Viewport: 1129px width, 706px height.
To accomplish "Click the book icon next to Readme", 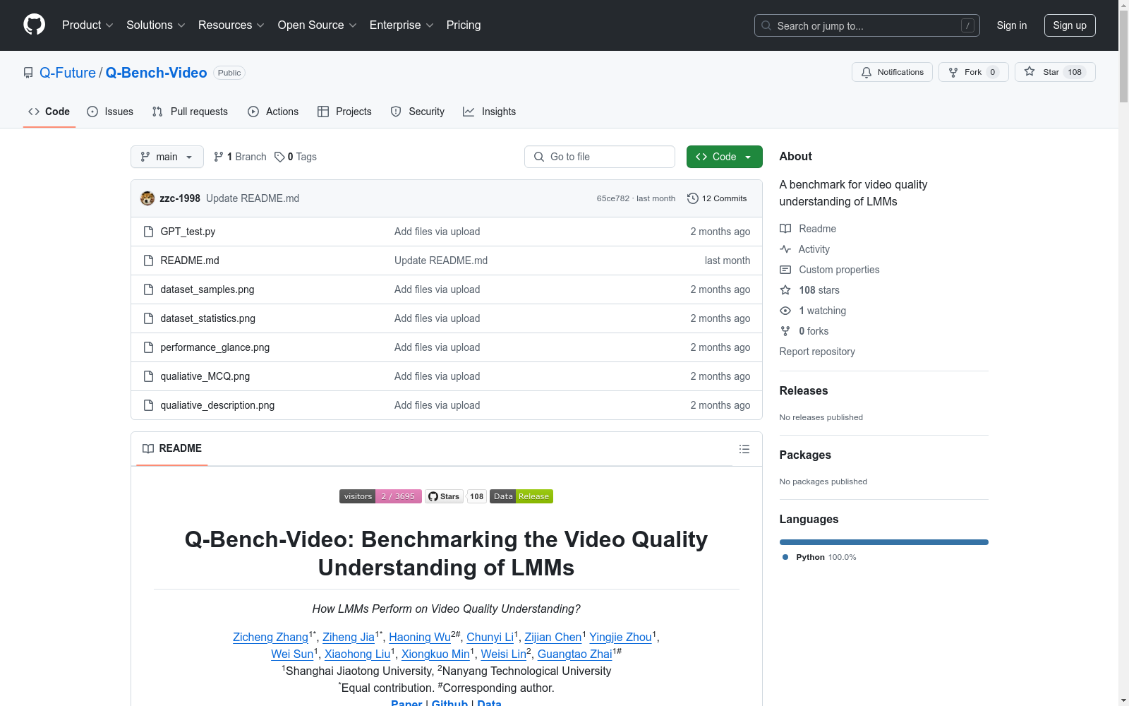I will click(x=785, y=229).
